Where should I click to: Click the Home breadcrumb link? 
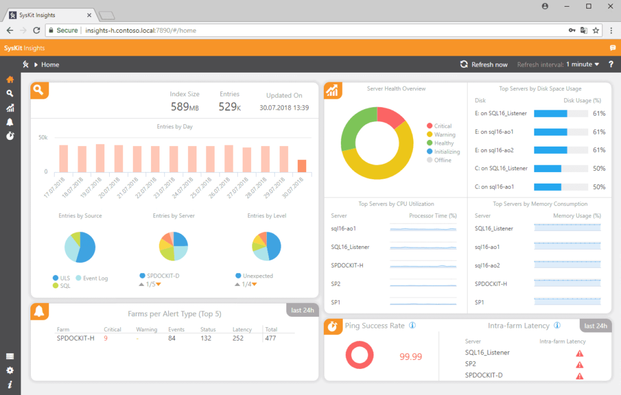coord(50,64)
